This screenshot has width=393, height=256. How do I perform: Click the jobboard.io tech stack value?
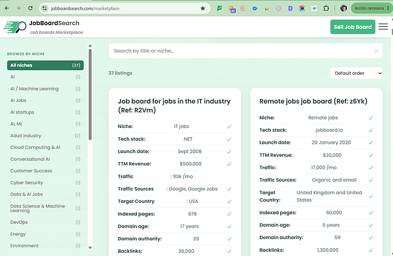click(x=329, y=130)
